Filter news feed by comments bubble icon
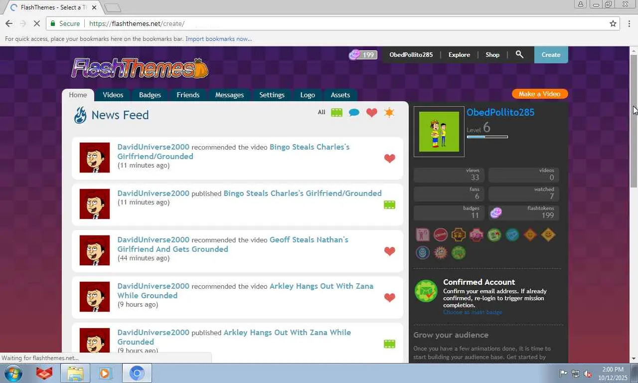This screenshot has height=383, width=638. pos(354,113)
